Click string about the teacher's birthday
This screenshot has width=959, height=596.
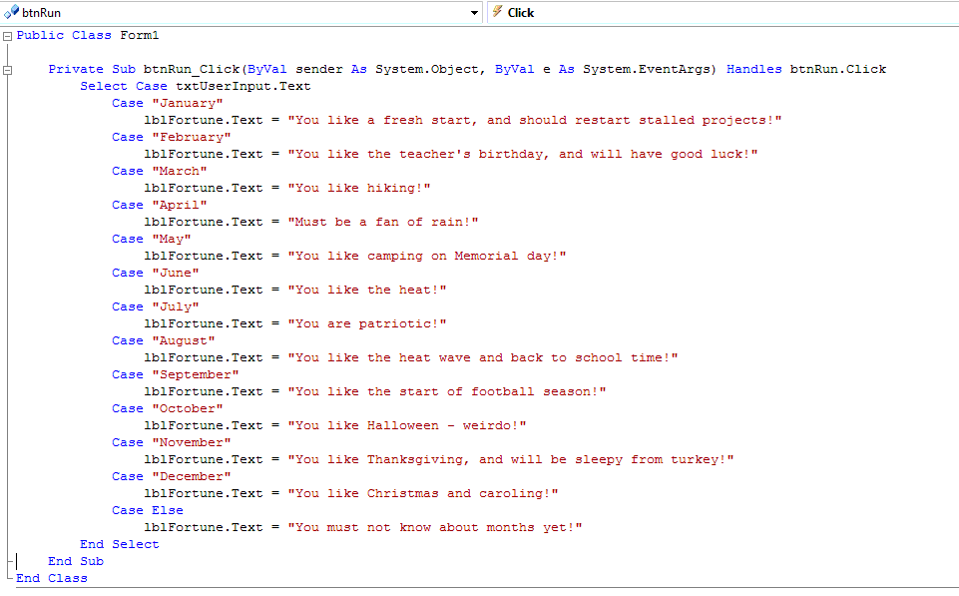tap(523, 154)
